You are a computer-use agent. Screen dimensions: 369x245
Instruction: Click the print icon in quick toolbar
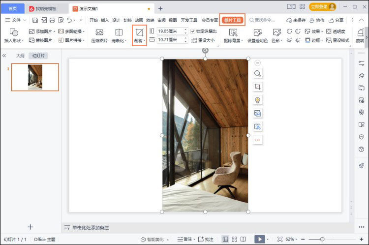pos(52,20)
